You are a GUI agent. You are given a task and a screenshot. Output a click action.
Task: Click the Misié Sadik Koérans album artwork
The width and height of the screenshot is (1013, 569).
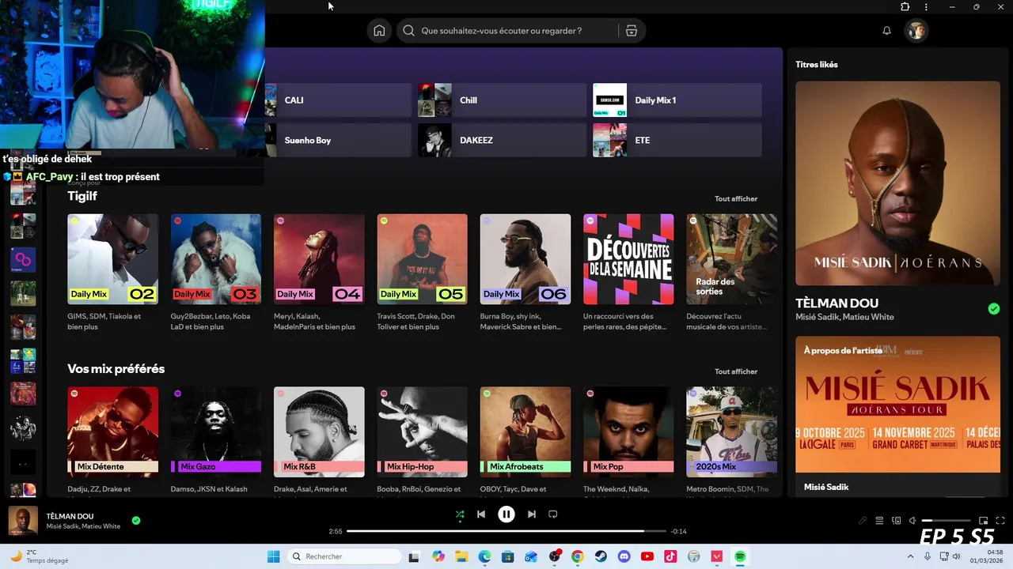[897, 183]
